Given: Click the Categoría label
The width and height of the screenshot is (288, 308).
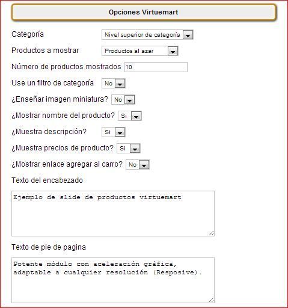Looking at the screenshot, I should click(28, 34).
